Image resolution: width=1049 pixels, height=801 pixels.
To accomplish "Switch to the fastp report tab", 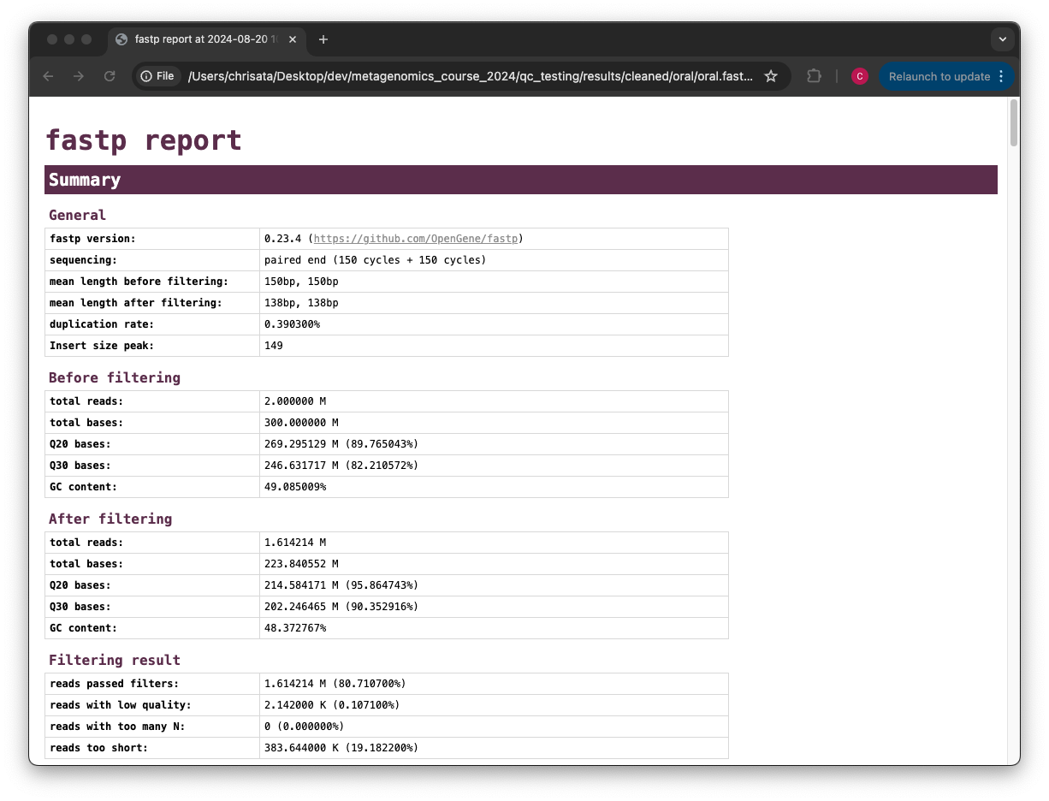I will [205, 39].
